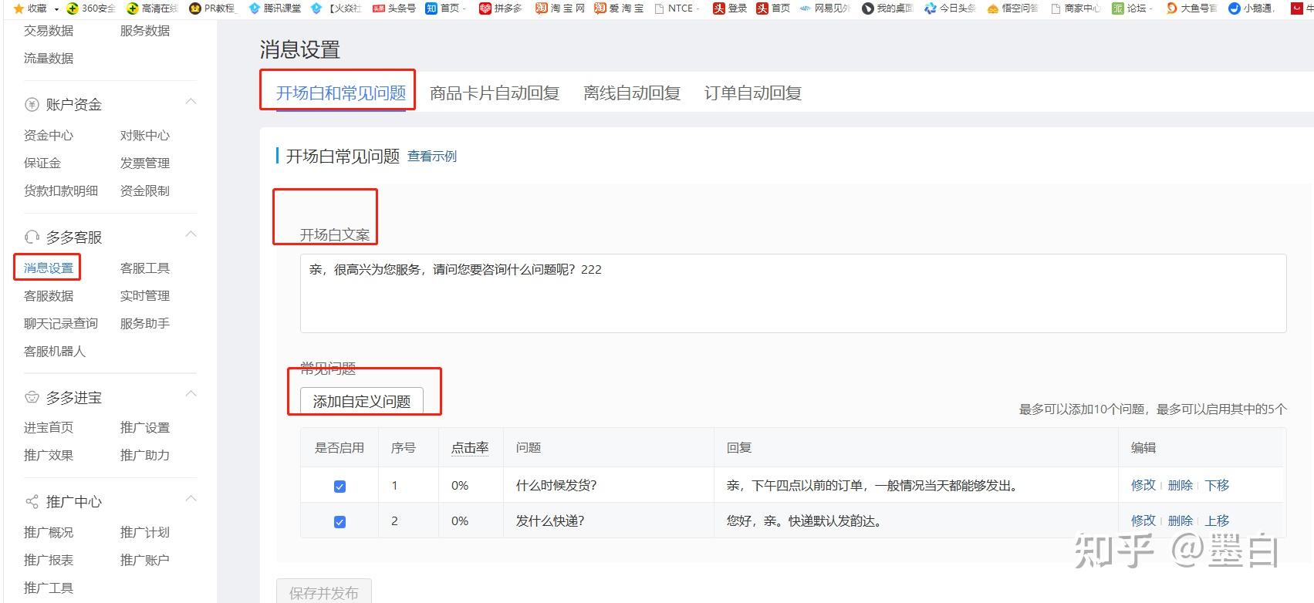
Task: Open 客服数据 in the sidebar
Action: pos(49,296)
